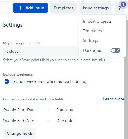Open the Templates toolbar button

pyautogui.click(x=63, y=8)
